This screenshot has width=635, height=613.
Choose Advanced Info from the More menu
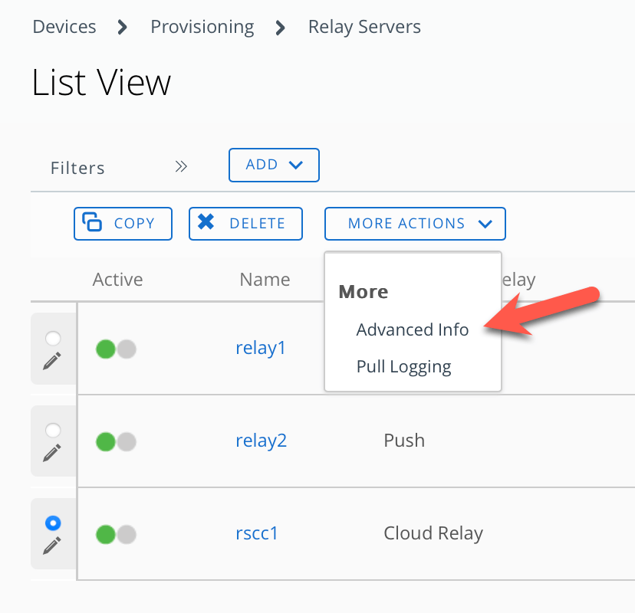[x=412, y=329]
